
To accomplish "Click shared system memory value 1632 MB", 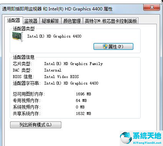I will (x=83, y=113).
